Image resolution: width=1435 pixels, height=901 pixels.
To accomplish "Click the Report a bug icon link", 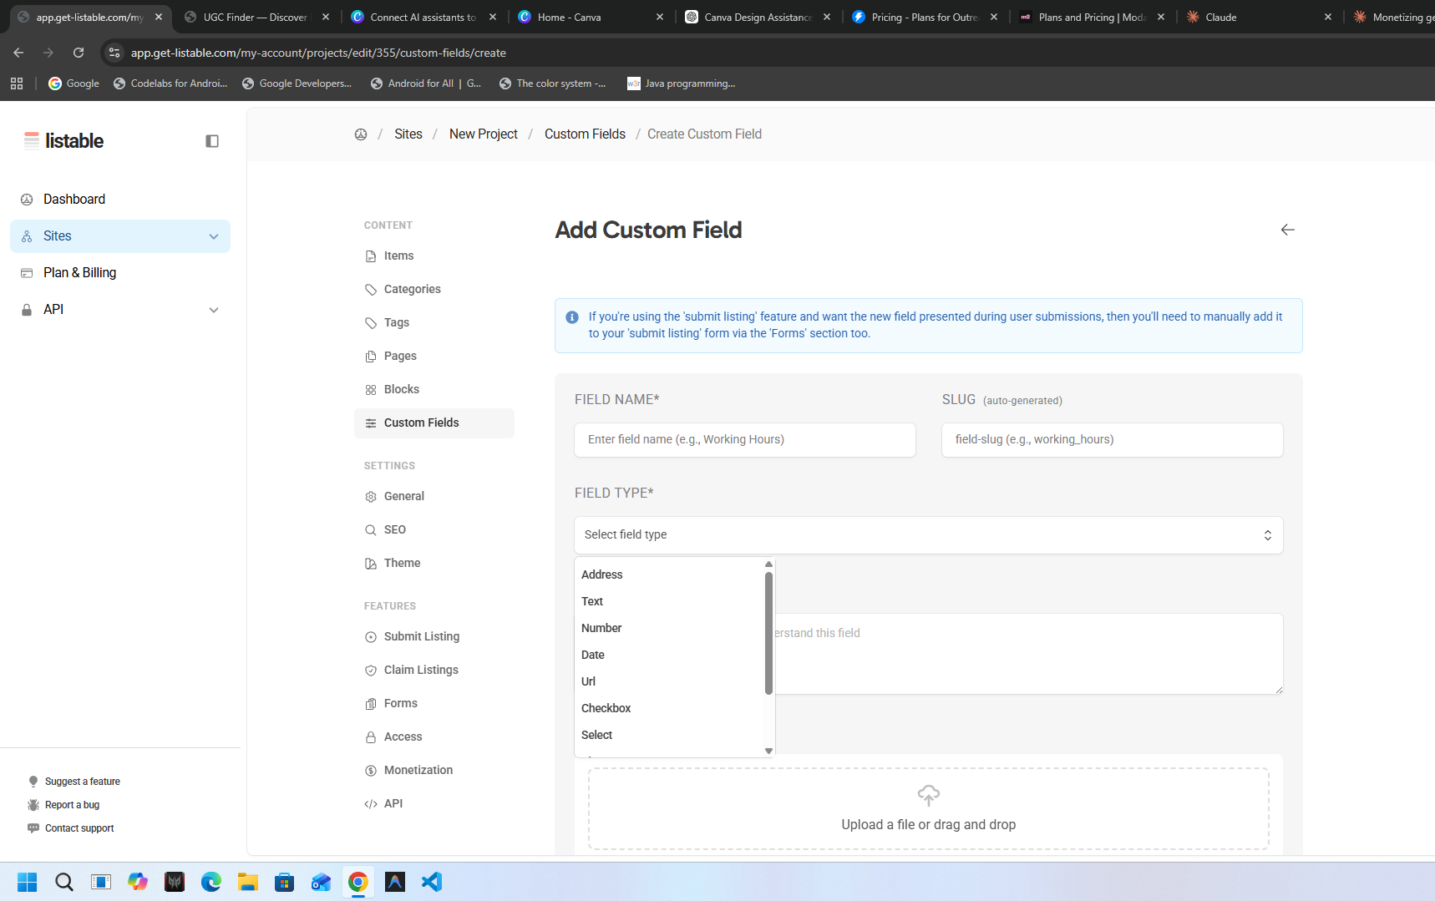I will (33, 805).
